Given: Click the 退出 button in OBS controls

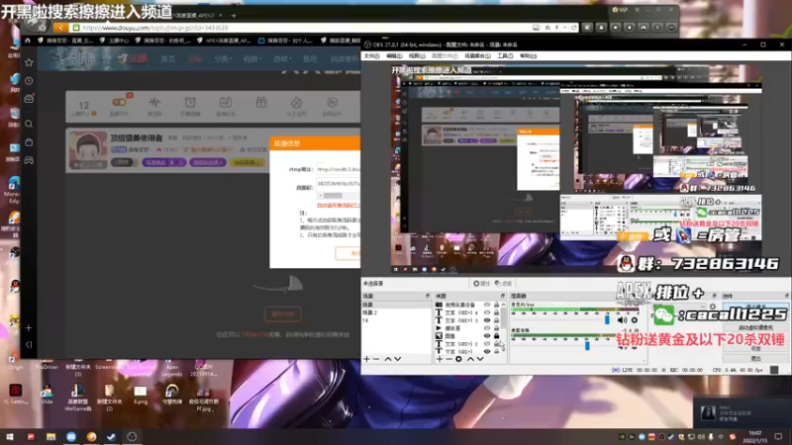Looking at the screenshot, I should [x=755, y=358].
